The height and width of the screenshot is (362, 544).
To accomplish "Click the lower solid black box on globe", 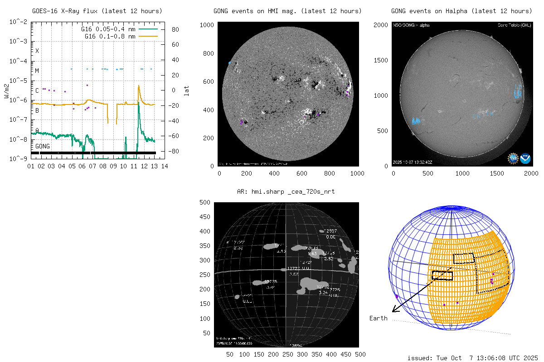I will (442, 275).
